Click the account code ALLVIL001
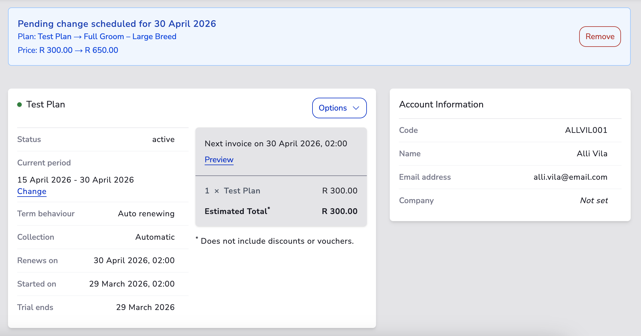This screenshot has width=641, height=336. (x=586, y=130)
